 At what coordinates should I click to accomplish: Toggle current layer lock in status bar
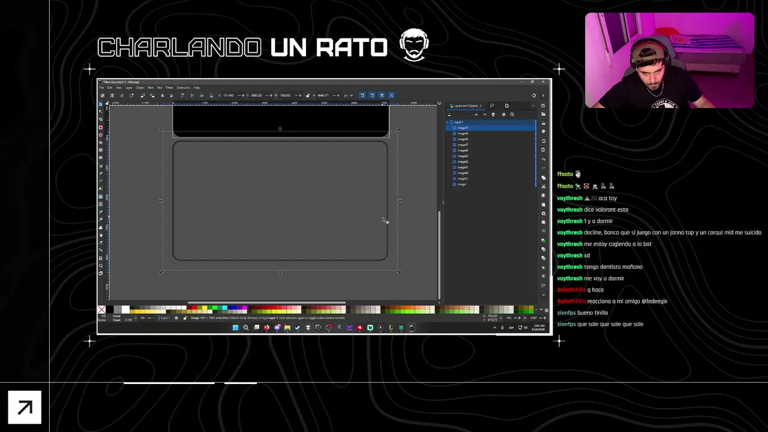point(185,318)
